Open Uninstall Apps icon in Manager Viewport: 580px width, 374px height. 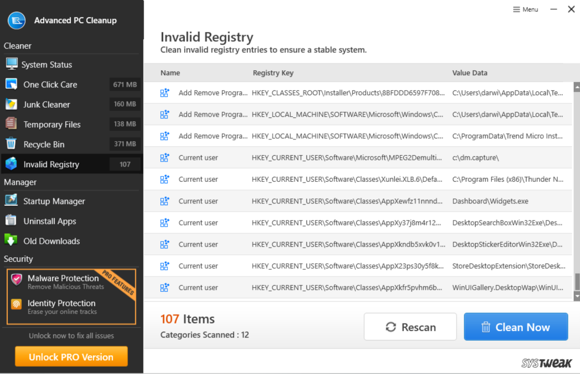pos(11,221)
